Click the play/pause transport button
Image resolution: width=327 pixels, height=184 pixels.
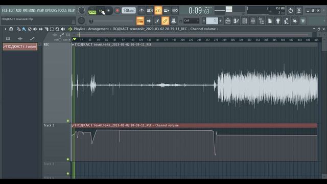pyautogui.click(x=101, y=11)
